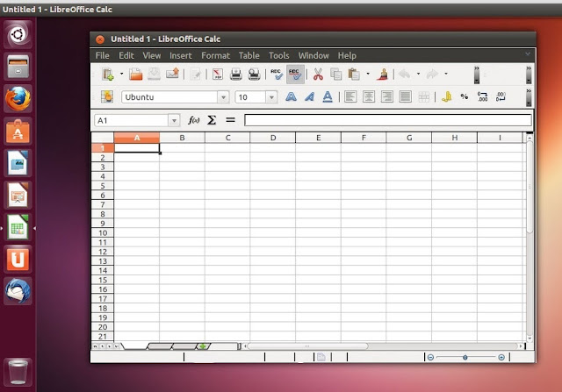Open Styles and Formatting icon
The width and height of the screenshot is (562, 392).
point(107,96)
